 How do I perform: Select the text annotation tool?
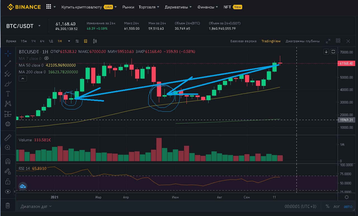(x=8, y=94)
